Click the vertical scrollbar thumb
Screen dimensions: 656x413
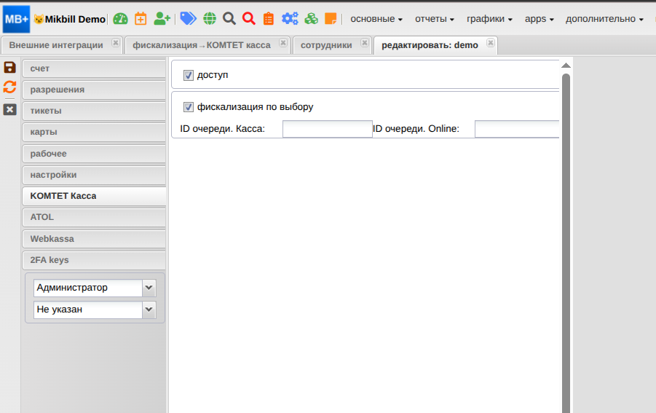(x=566, y=243)
